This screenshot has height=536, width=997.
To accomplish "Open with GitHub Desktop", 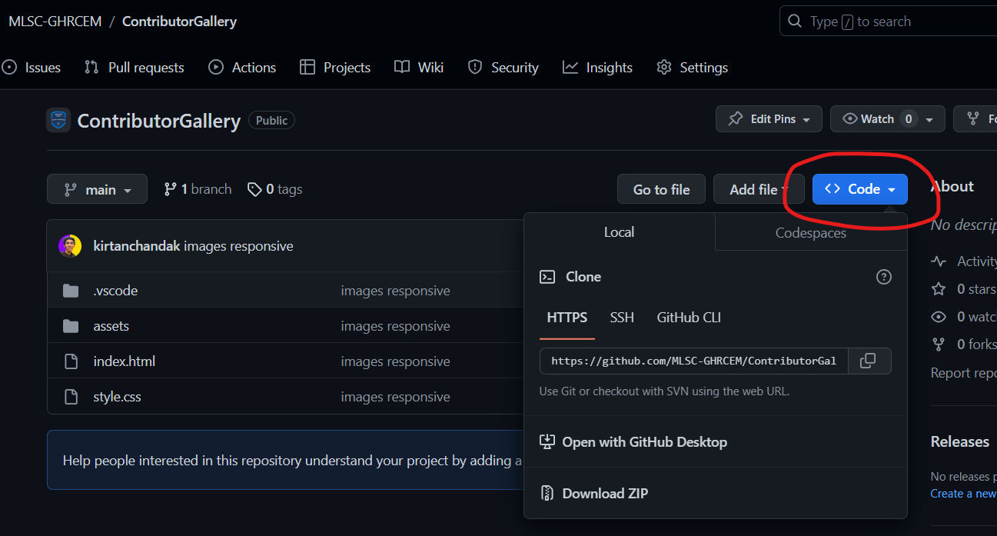I will pos(644,442).
